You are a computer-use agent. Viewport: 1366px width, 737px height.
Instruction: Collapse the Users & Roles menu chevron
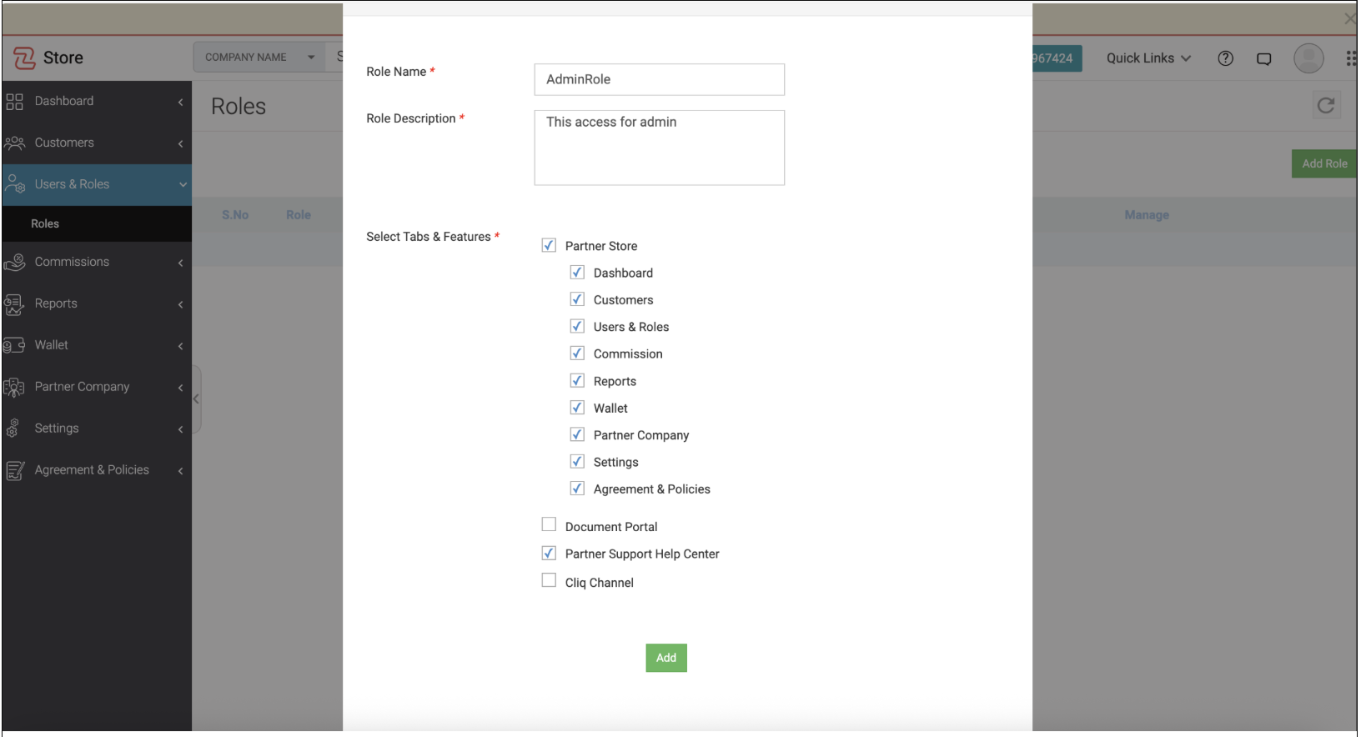(x=183, y=185)
